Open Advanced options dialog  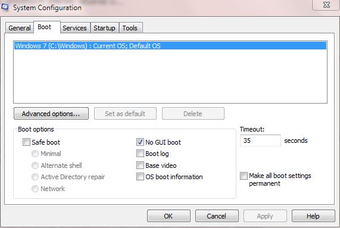51,114
